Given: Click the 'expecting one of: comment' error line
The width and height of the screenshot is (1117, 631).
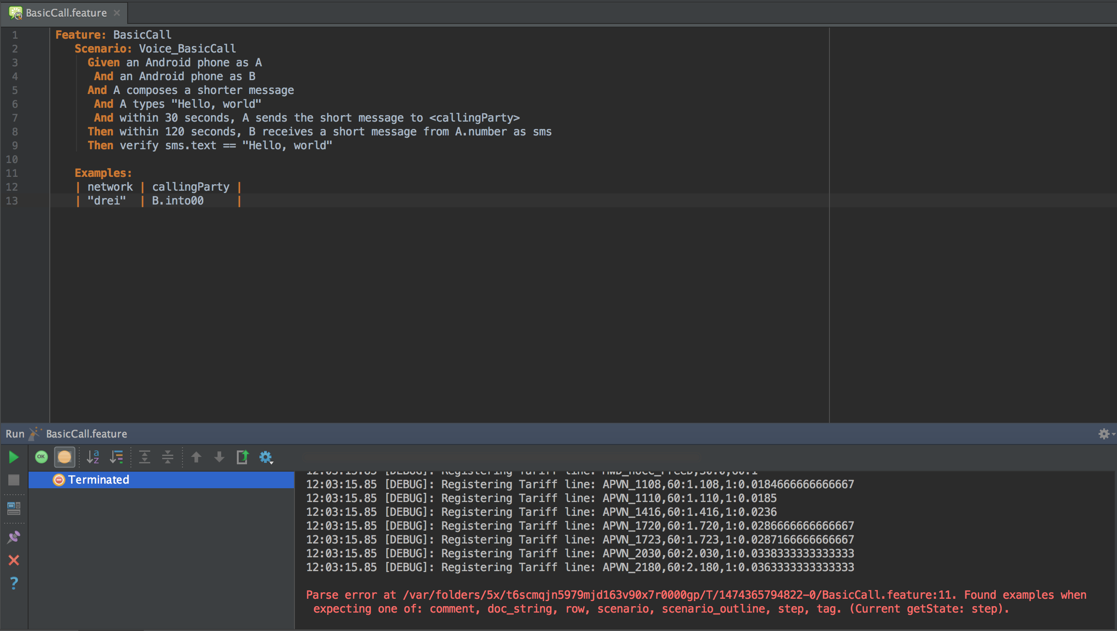Looking at the screenshot, I should click(661, 608).
